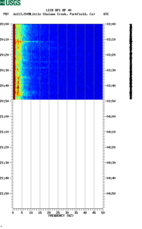The width and height of the screenshot is (142, 229).
Task: Click the '25' frequency axis tick label
Action: (58, 213)
